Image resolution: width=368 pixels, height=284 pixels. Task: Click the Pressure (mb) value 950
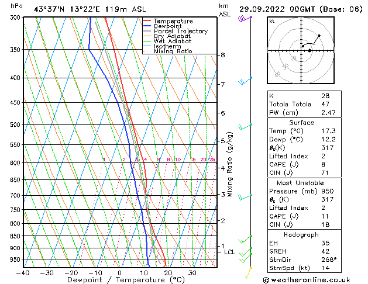pos(328,191)
